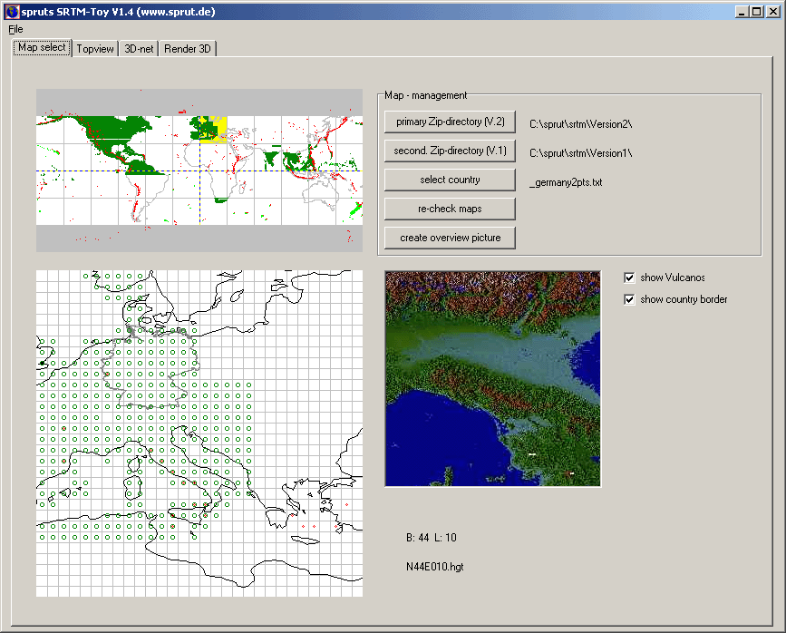Screen dimensions: 786x633
Task: Maximize the SRTM-Toy window
Action: 757,12
